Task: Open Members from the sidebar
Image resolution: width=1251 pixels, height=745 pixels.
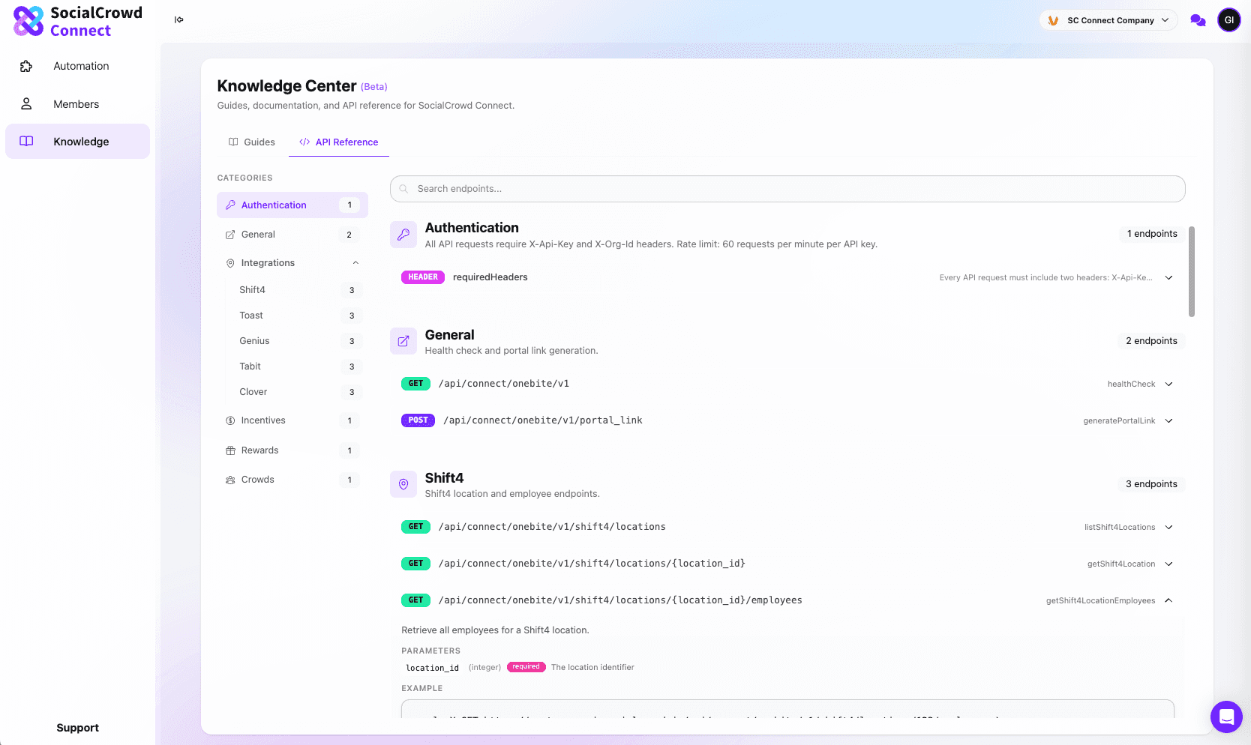Action: coord(77,104)
